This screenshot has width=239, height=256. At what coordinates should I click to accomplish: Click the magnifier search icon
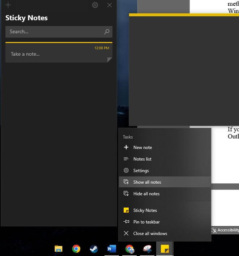pyautogui.click(x=107, y=31)
